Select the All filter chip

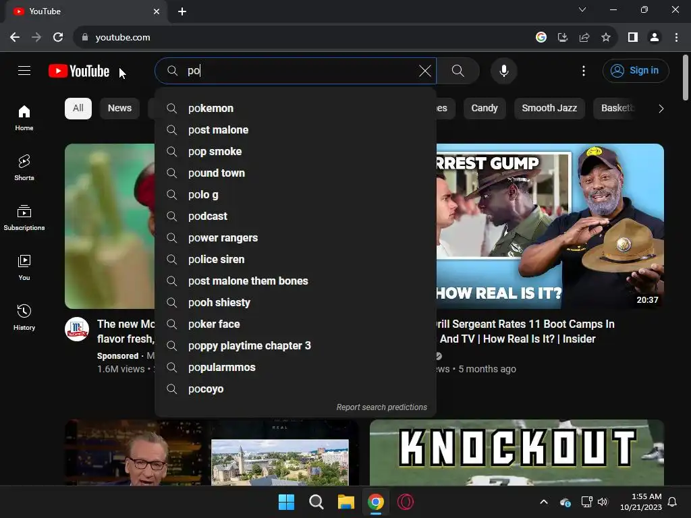click(78, 109)
